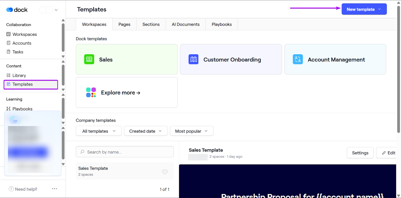Click the Dock templates heading
The width and height of the screenshot is (401, 198).
91,39
